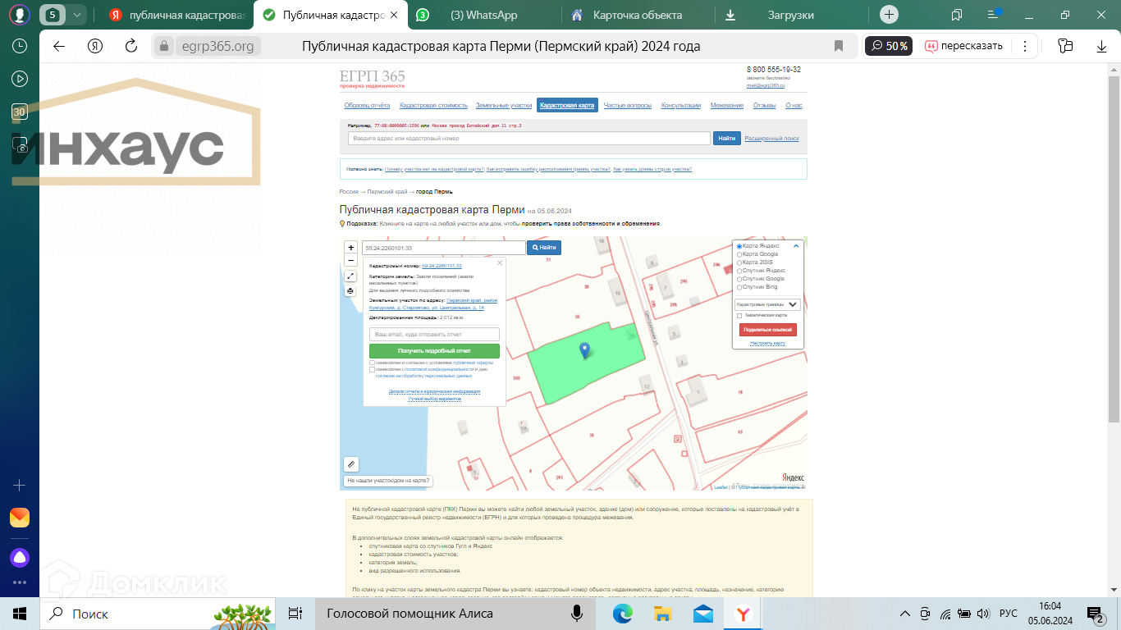Print the map using printer icon

point(351,290)
